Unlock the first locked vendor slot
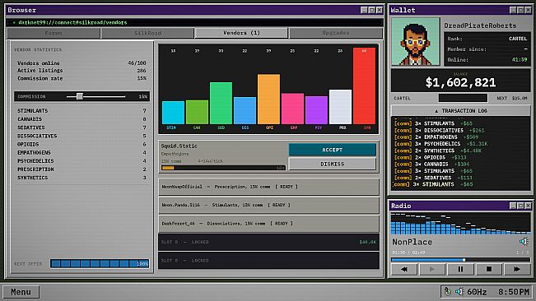The height and width of the screenshot is (301, 536). [x=268, y=242]
